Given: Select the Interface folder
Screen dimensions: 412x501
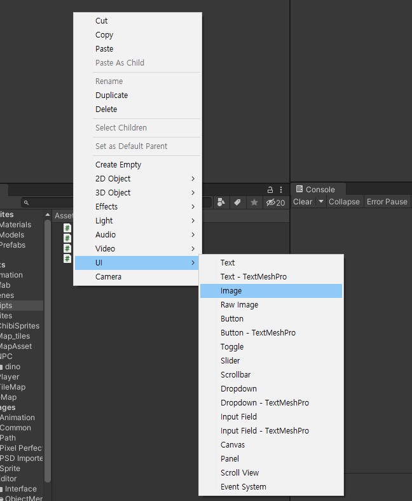Looking at the screenshot, I should [x=20, y=489].
